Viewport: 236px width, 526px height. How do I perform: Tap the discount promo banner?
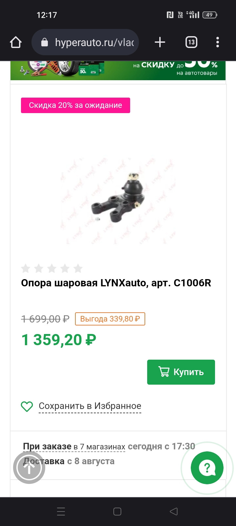pos(118,70)
